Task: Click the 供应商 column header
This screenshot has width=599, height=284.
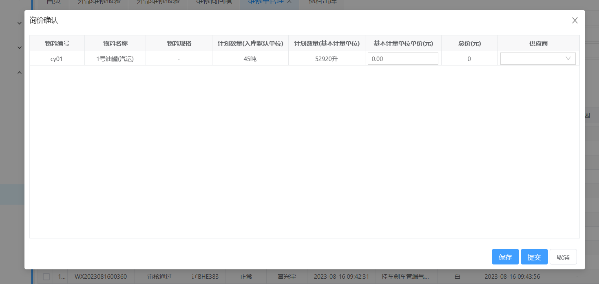Action: 538,44
